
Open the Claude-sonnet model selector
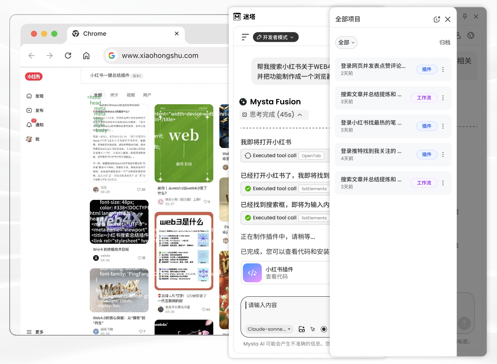click(269, 329)
